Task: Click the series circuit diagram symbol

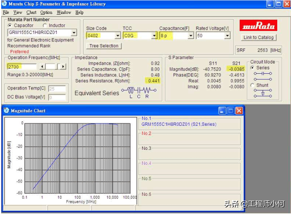Action: point(263,76)
